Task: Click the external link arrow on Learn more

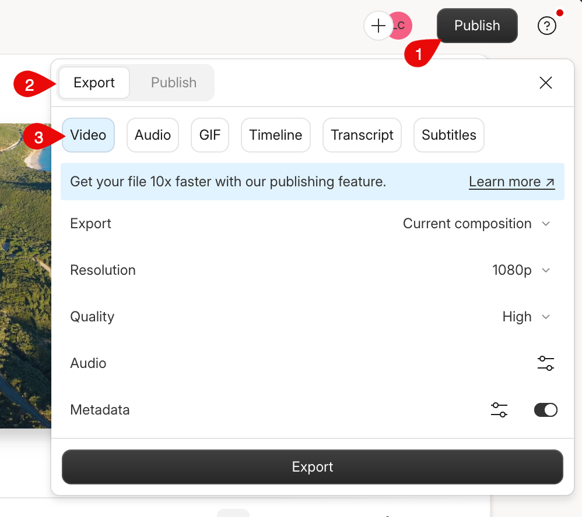Action: (549, 180)
